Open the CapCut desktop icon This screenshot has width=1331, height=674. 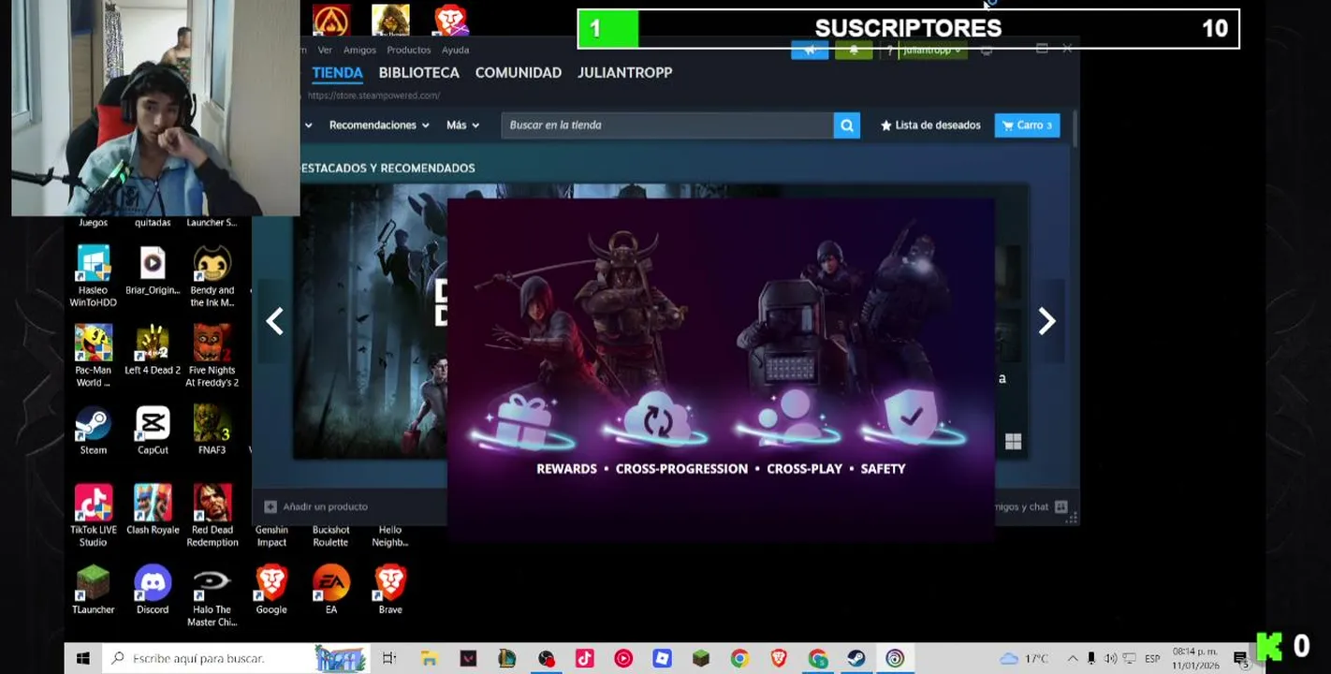pyautogui.click(x=153, y=431)
